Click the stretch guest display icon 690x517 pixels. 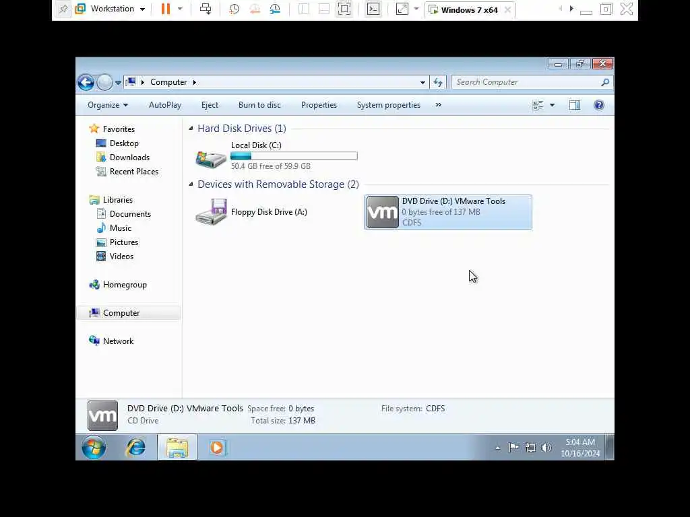coord(402,9)
